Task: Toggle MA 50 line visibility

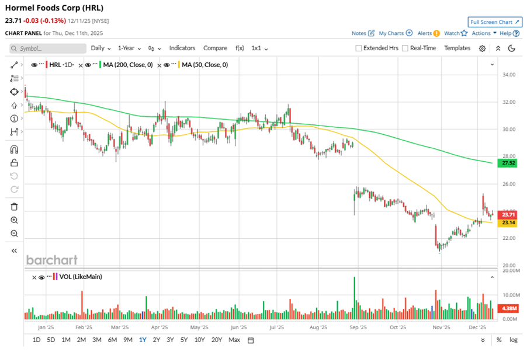Action: point(167,65)
